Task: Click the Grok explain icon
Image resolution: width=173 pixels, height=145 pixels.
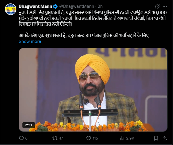Action: point(157,6)
